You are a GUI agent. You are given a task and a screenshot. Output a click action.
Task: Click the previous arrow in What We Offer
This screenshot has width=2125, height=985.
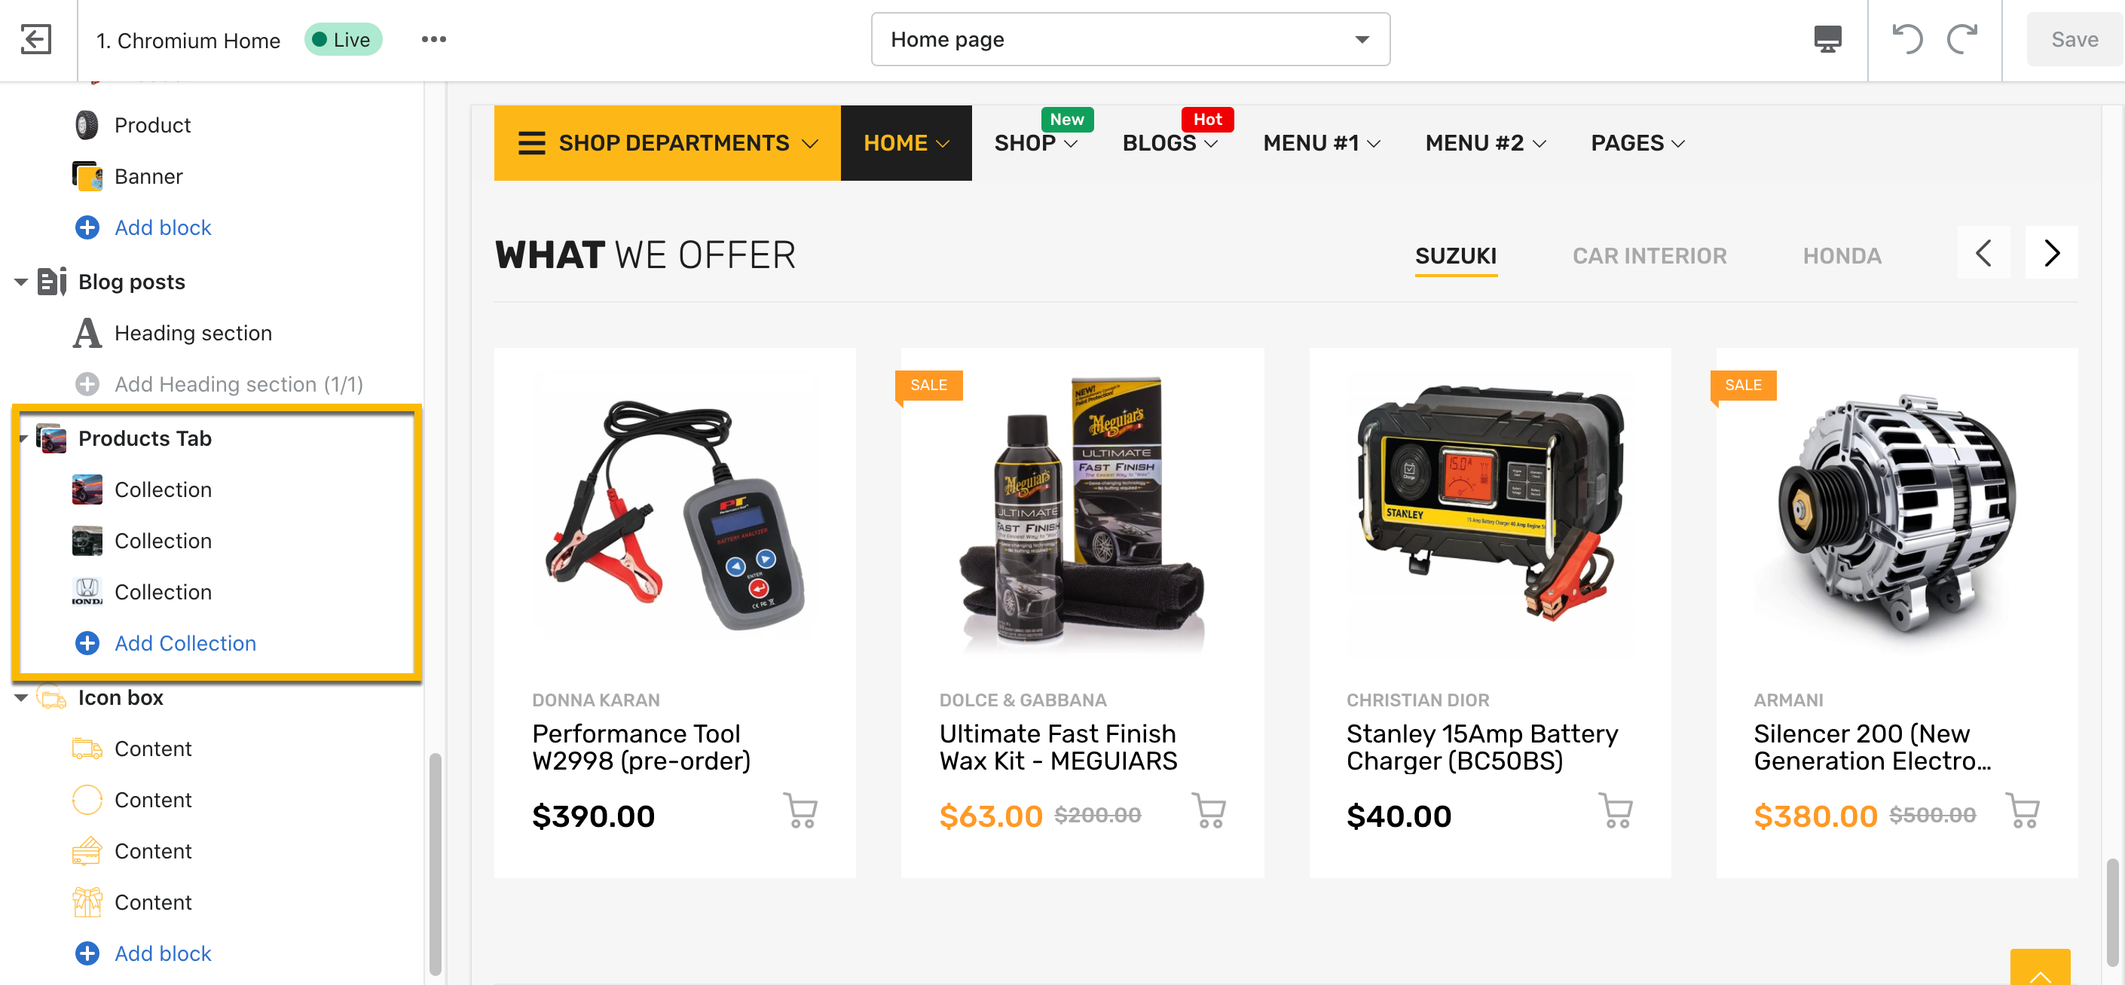[x=1984, y=253]
